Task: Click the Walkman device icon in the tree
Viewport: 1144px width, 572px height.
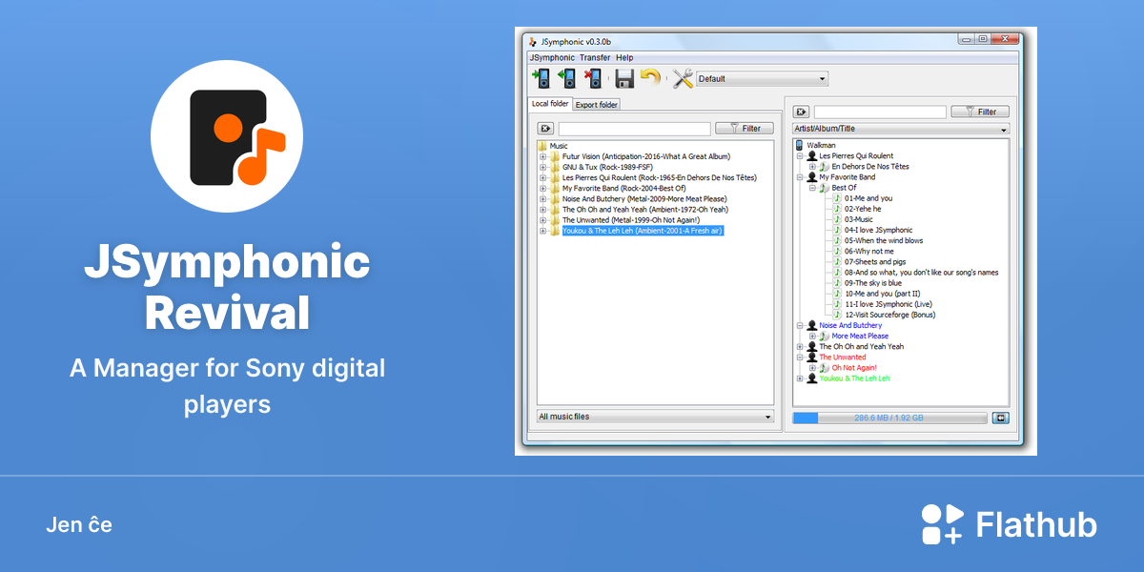Action: point(799,145)
